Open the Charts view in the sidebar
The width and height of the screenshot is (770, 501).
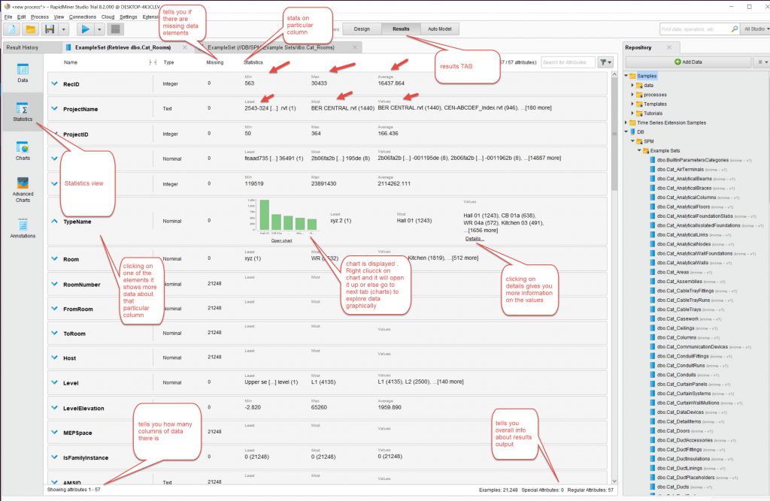click(23, 150)
